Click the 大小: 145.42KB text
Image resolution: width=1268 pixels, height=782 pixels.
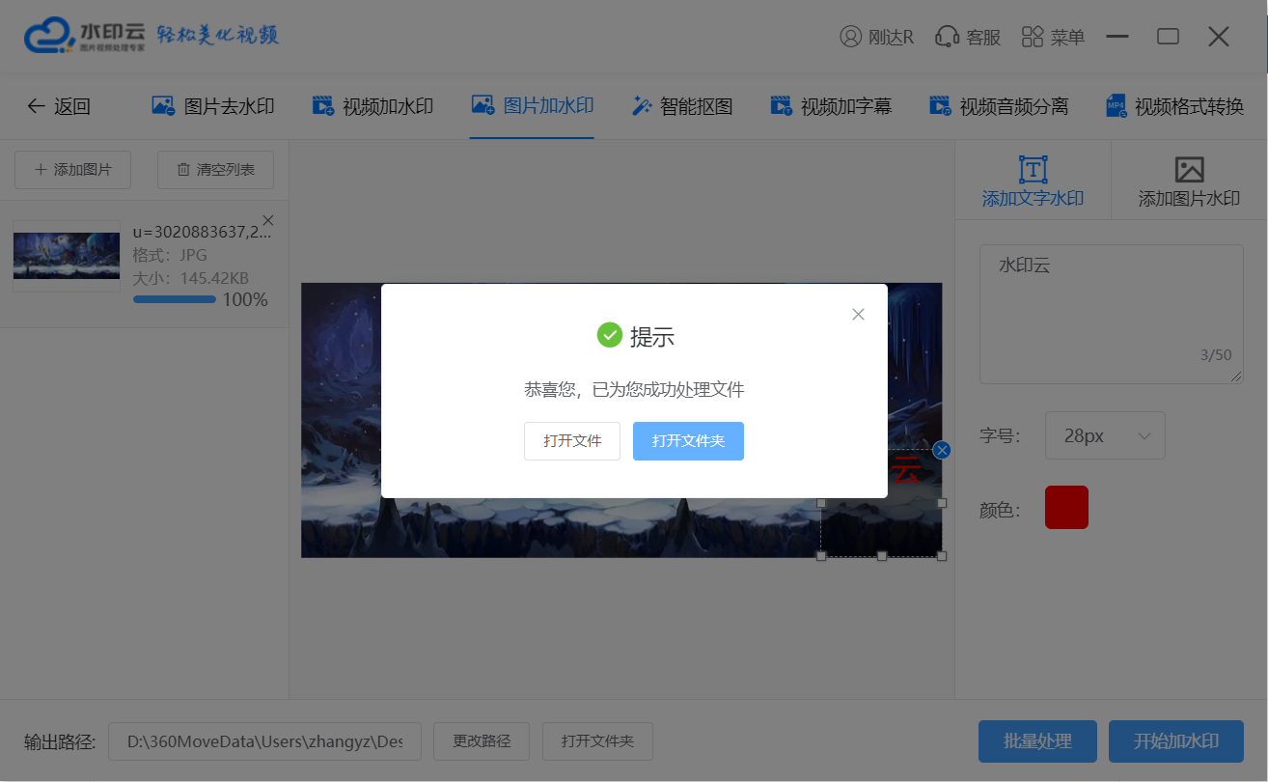190,278
